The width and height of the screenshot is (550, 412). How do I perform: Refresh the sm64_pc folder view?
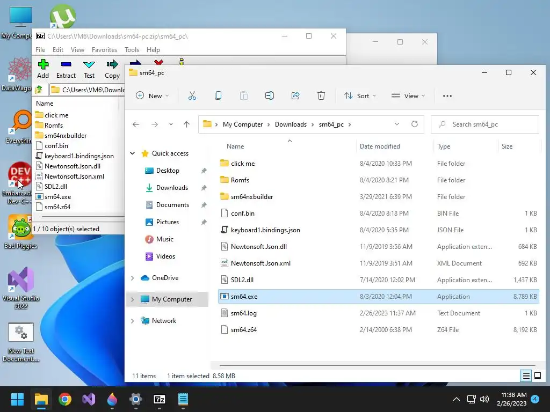(415, 124)
